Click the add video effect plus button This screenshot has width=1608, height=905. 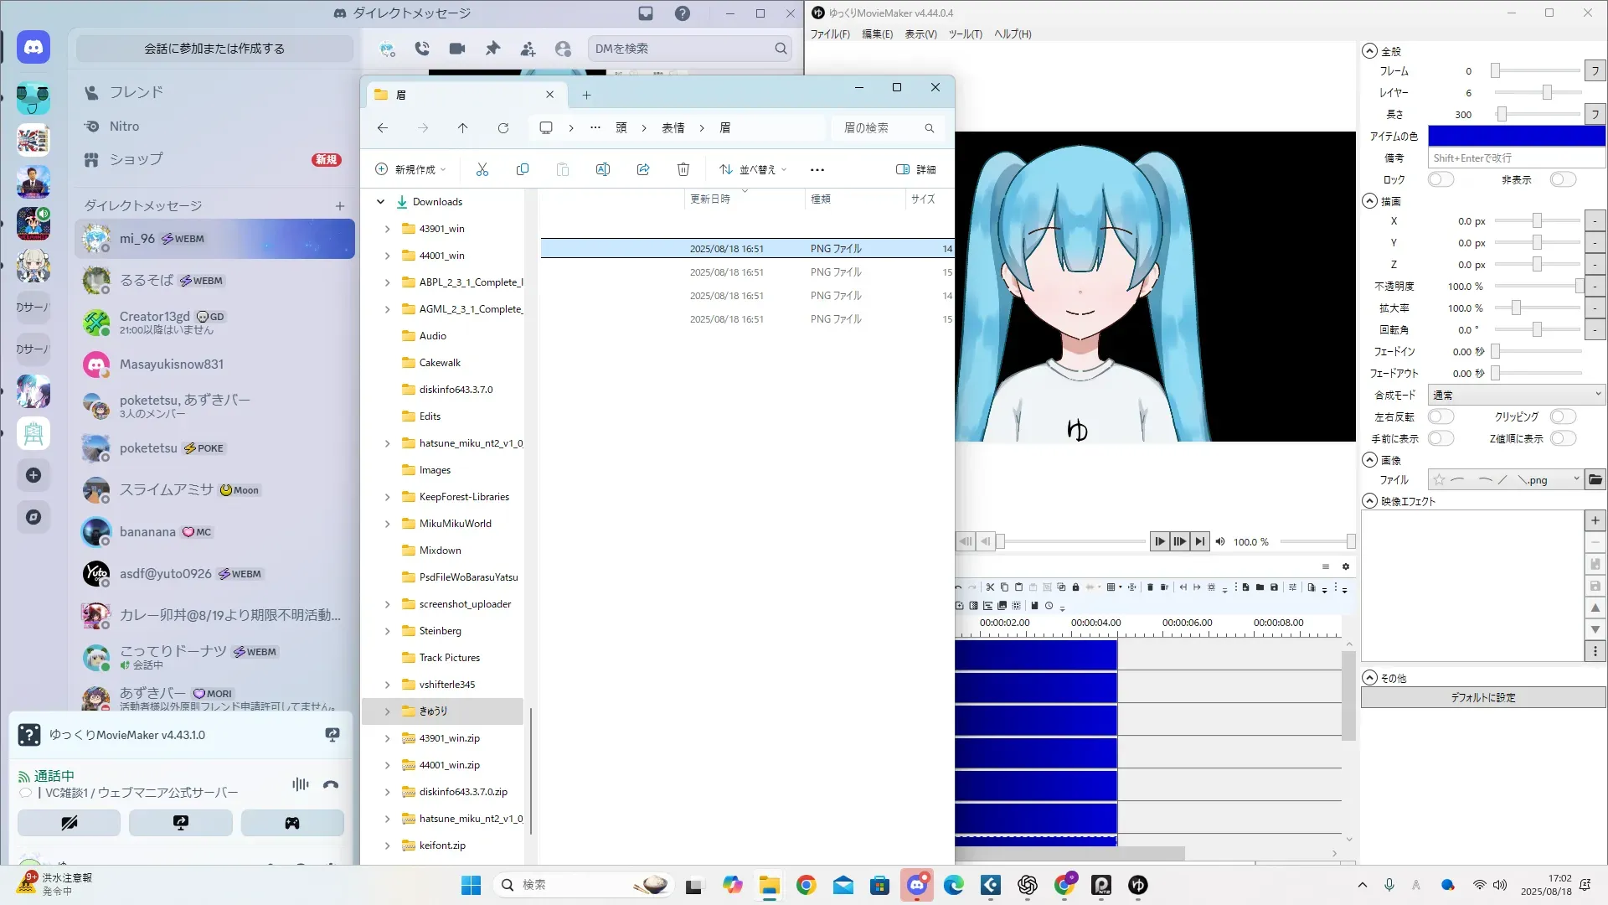(x=1595, y=520)
